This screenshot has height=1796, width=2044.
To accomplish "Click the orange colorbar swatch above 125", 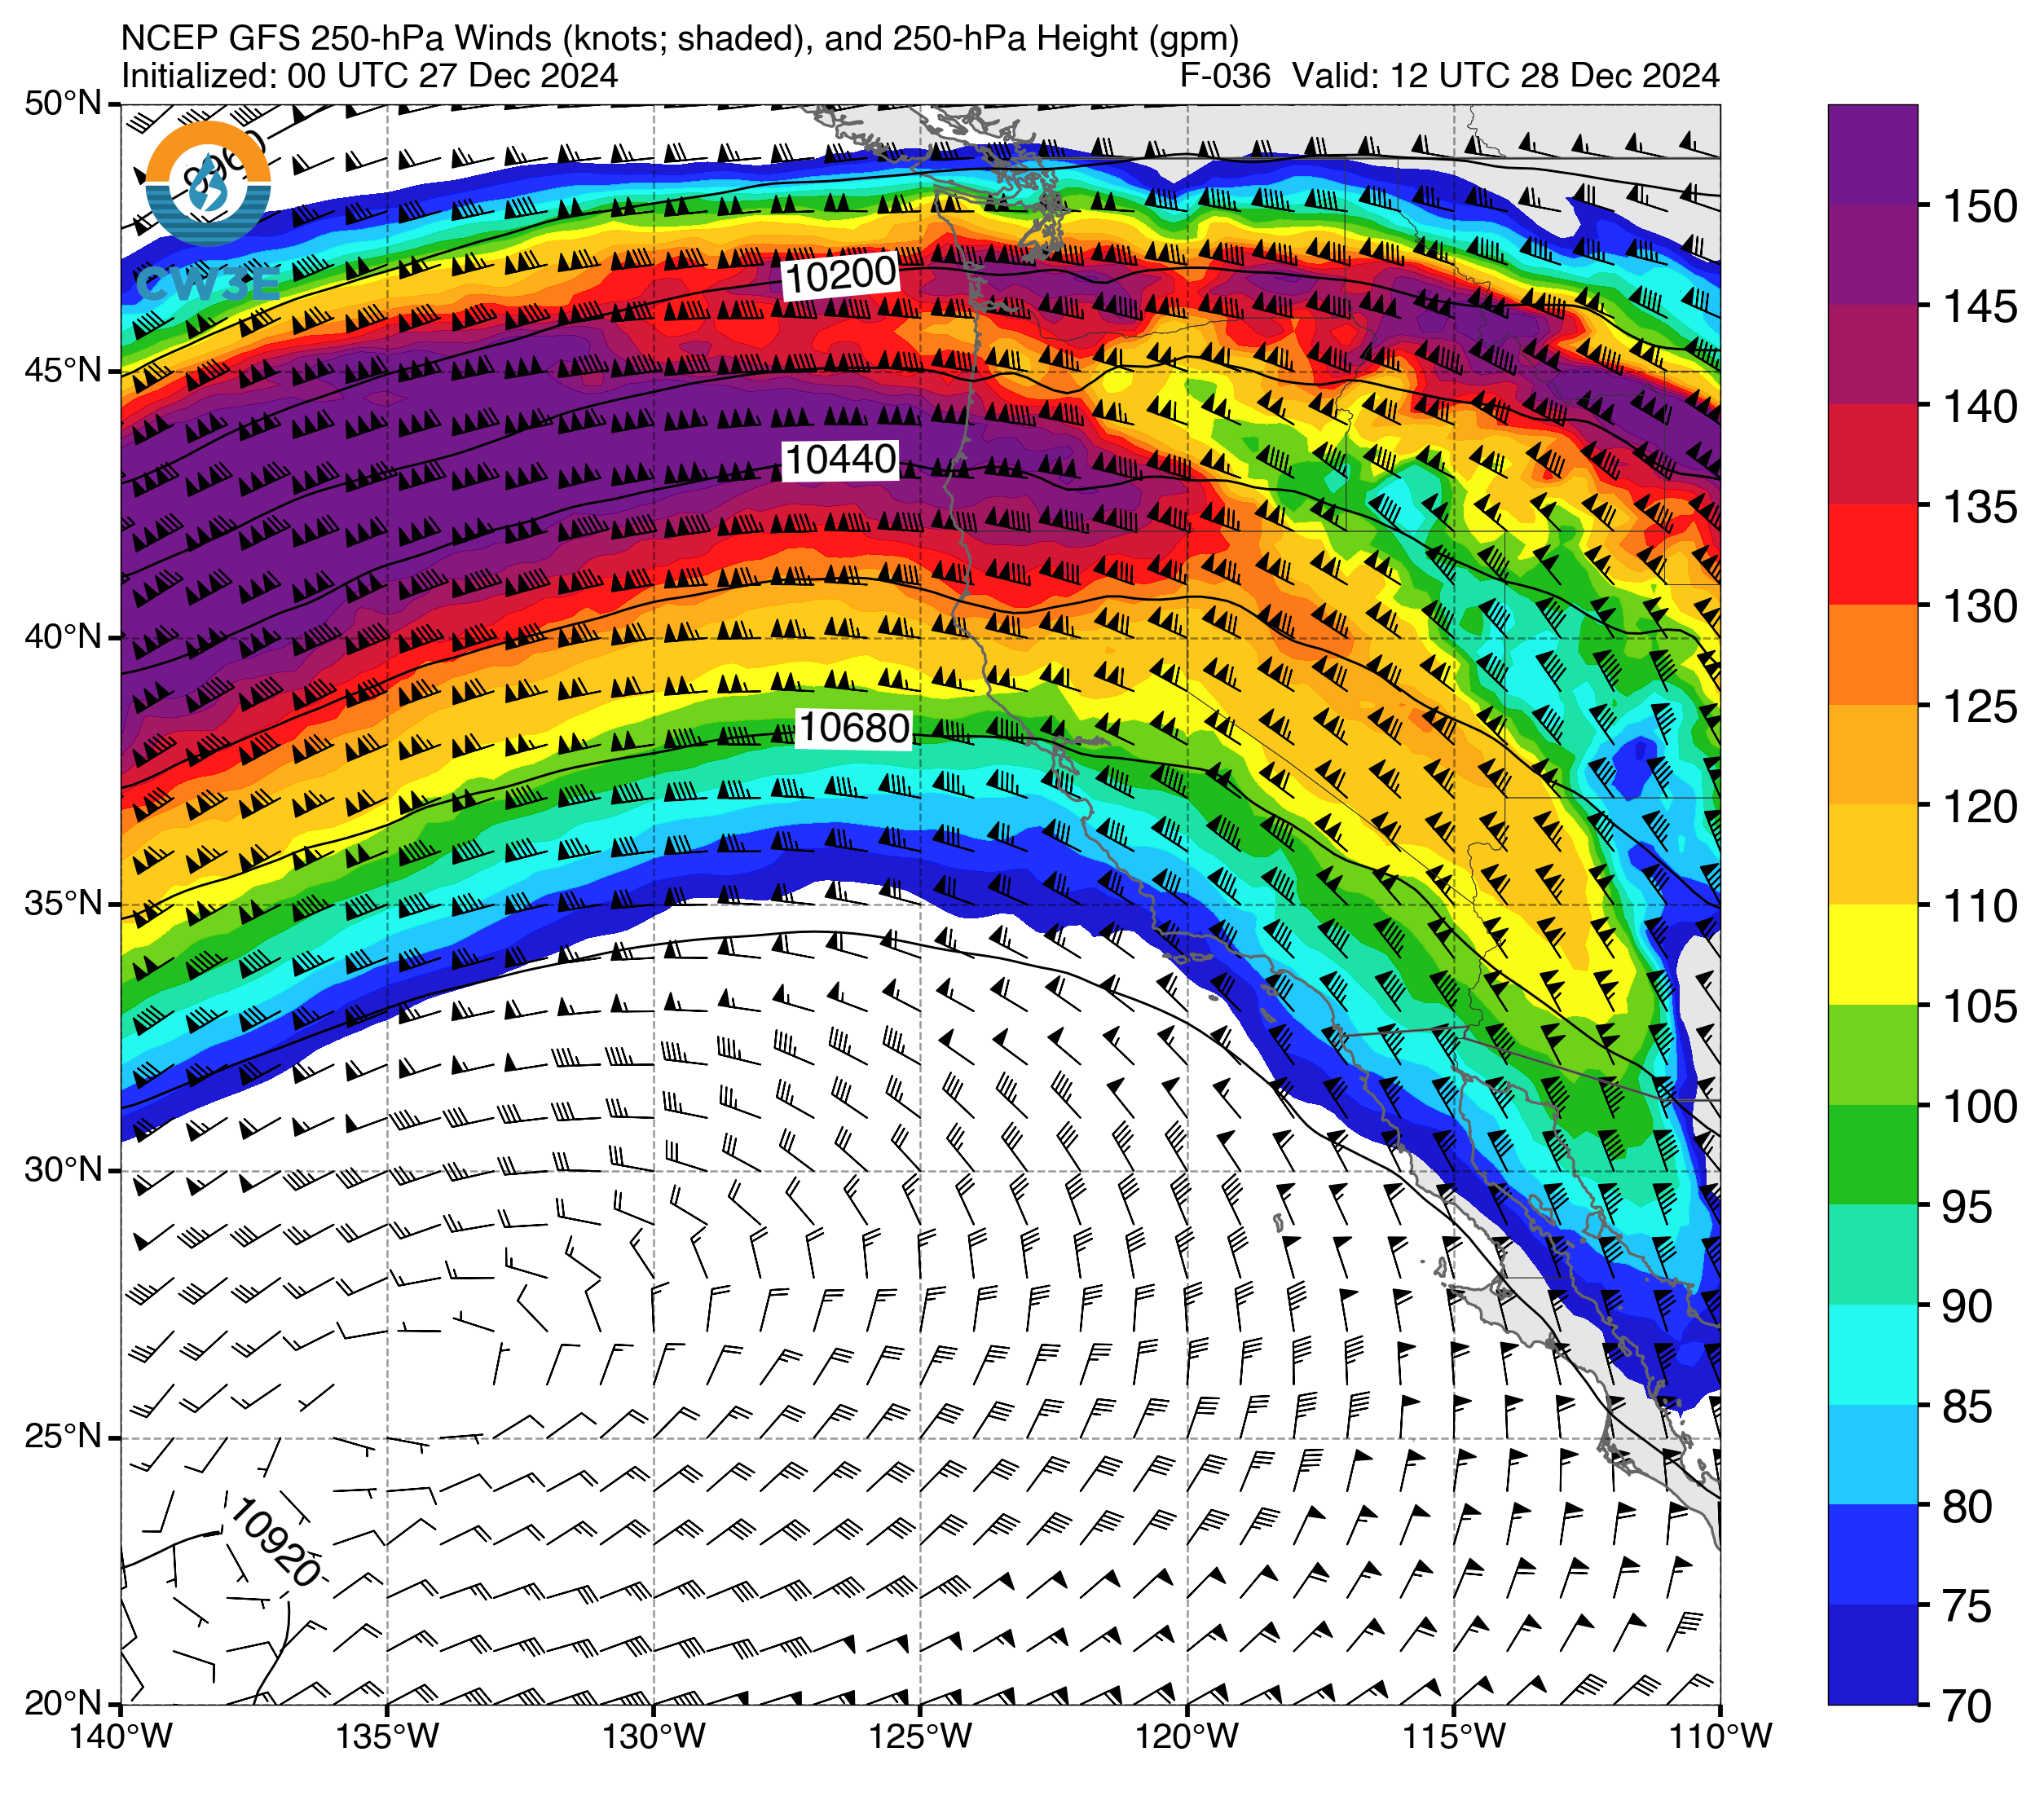I will (x=1872, y=655).
